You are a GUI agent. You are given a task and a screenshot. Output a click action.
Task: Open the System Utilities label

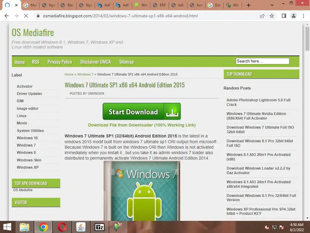click(30, 130)
